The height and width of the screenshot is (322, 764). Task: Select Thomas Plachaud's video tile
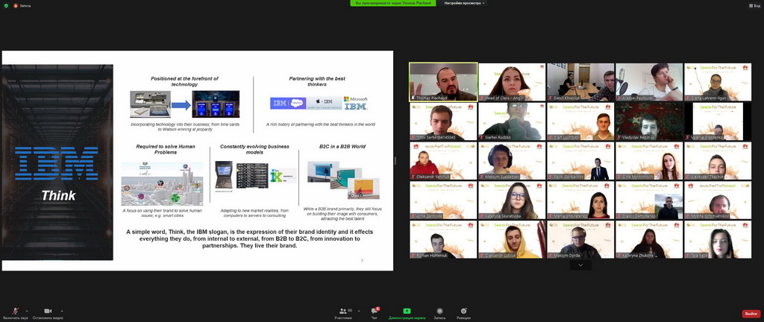pyautogui.click(x=443, y=81)
